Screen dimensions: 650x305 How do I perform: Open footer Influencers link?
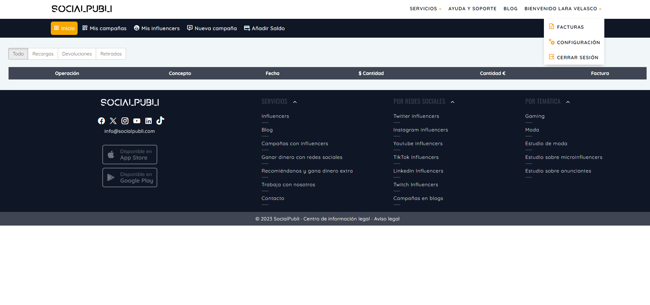point(275,116)
